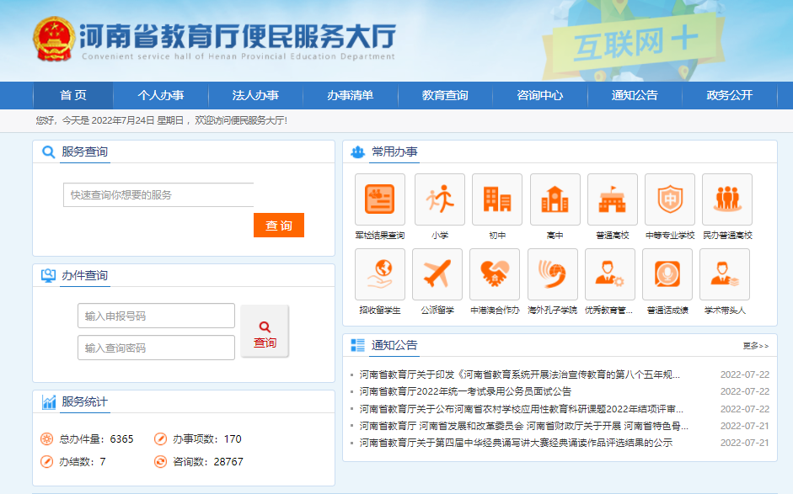Click the 小学 running child icon
The height and width of the screenshot is (494, 793).
point(439,199)
